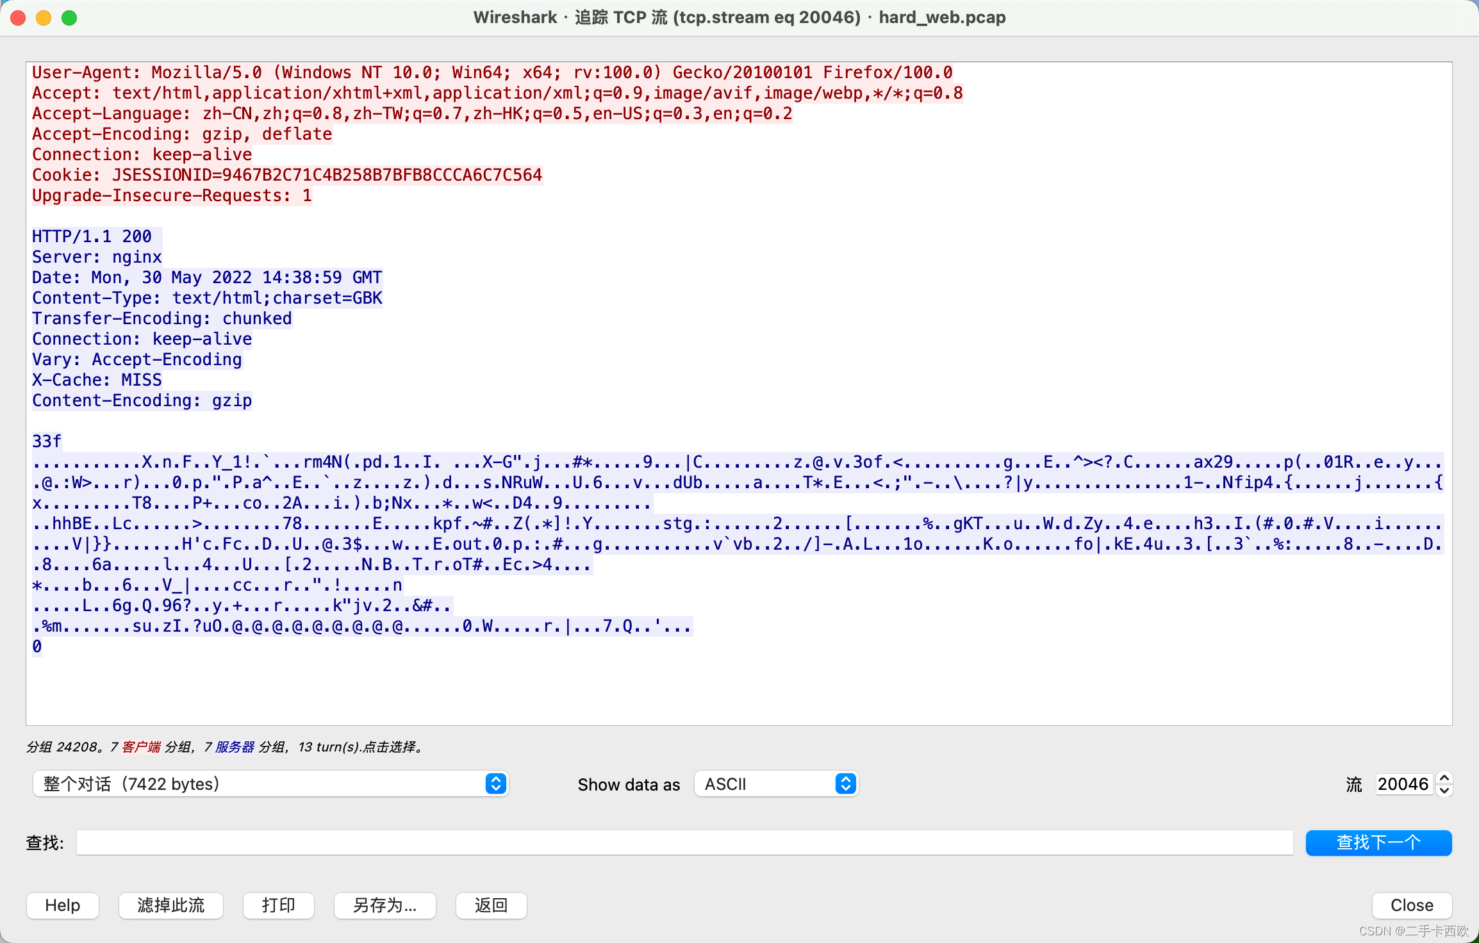This screenshot has height=943, width=1479.
Task: Click the 返回 back button
Action: [x=492, y=905]
